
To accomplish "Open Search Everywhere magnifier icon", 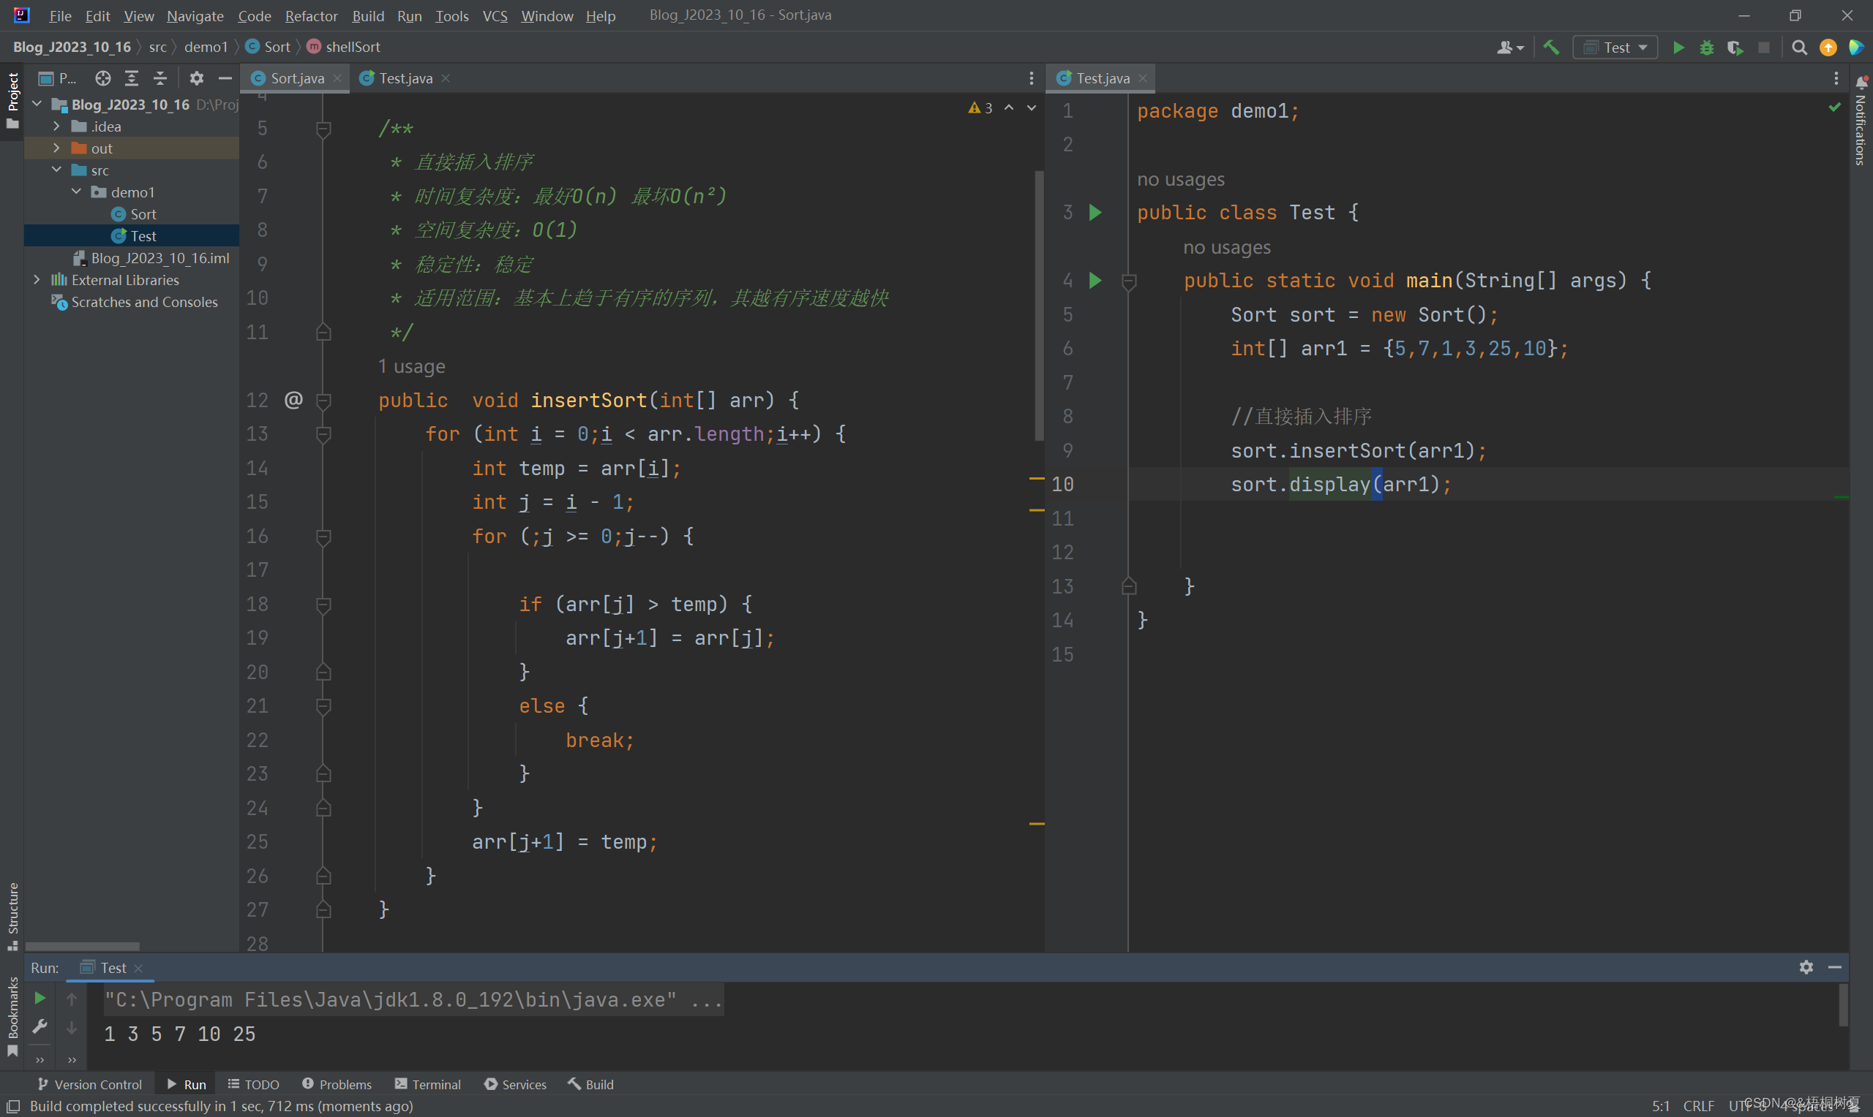I will (x=1799, y=48).
